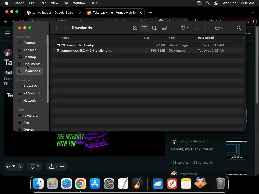
Task: Open Trash from the Dock
Action: click(221, 184)
